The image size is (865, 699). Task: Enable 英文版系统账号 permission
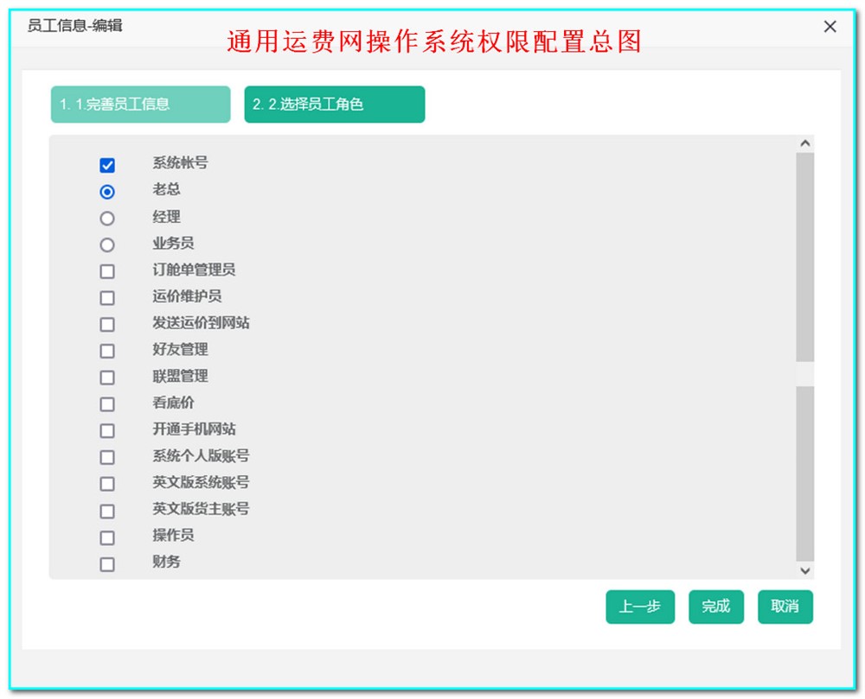107,483
